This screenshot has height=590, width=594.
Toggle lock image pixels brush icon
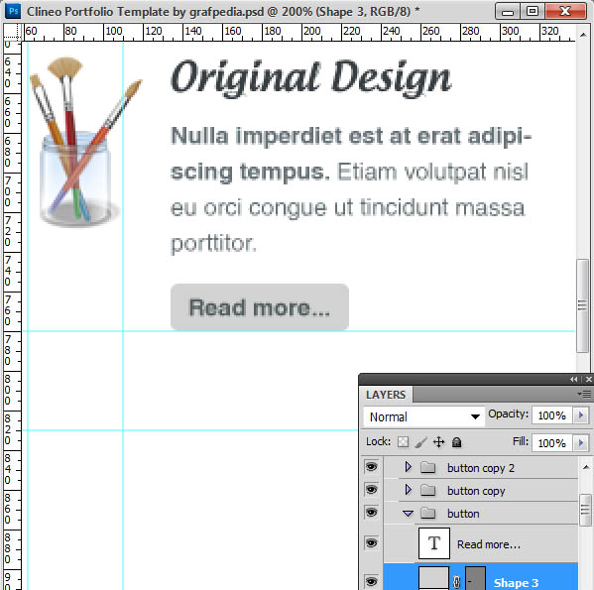[x=420, y=442]
